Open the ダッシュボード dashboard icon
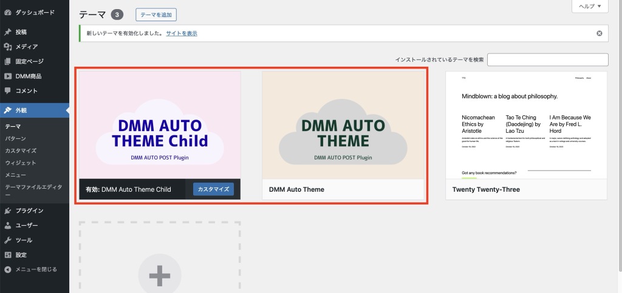The height and width of the screenshot is (293, 622). click(x=7, y=12)
